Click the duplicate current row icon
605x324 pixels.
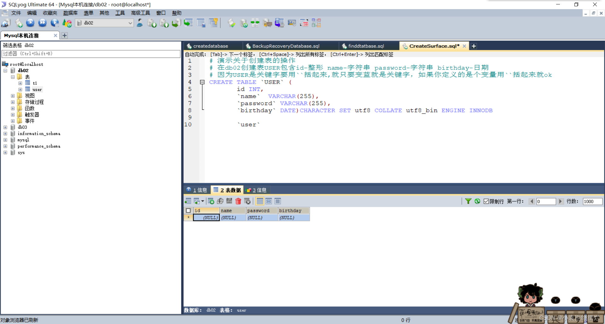220,201
